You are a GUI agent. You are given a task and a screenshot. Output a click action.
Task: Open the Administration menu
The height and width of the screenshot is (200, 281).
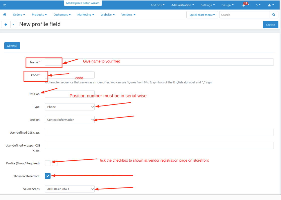pyautogui.click(x=183, y=5)
